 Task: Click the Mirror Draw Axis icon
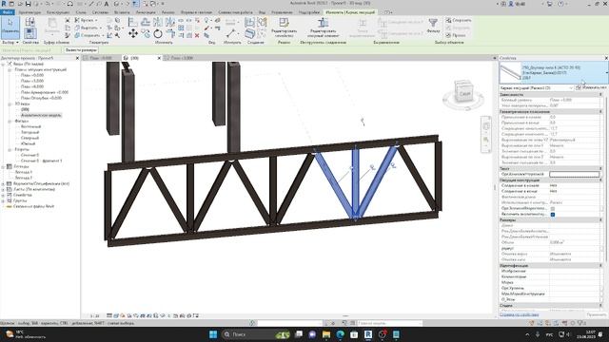pos(169,22)
